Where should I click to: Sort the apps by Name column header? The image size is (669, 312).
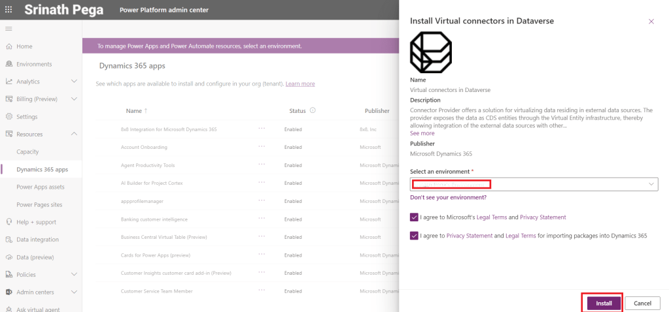coord(133,111)
